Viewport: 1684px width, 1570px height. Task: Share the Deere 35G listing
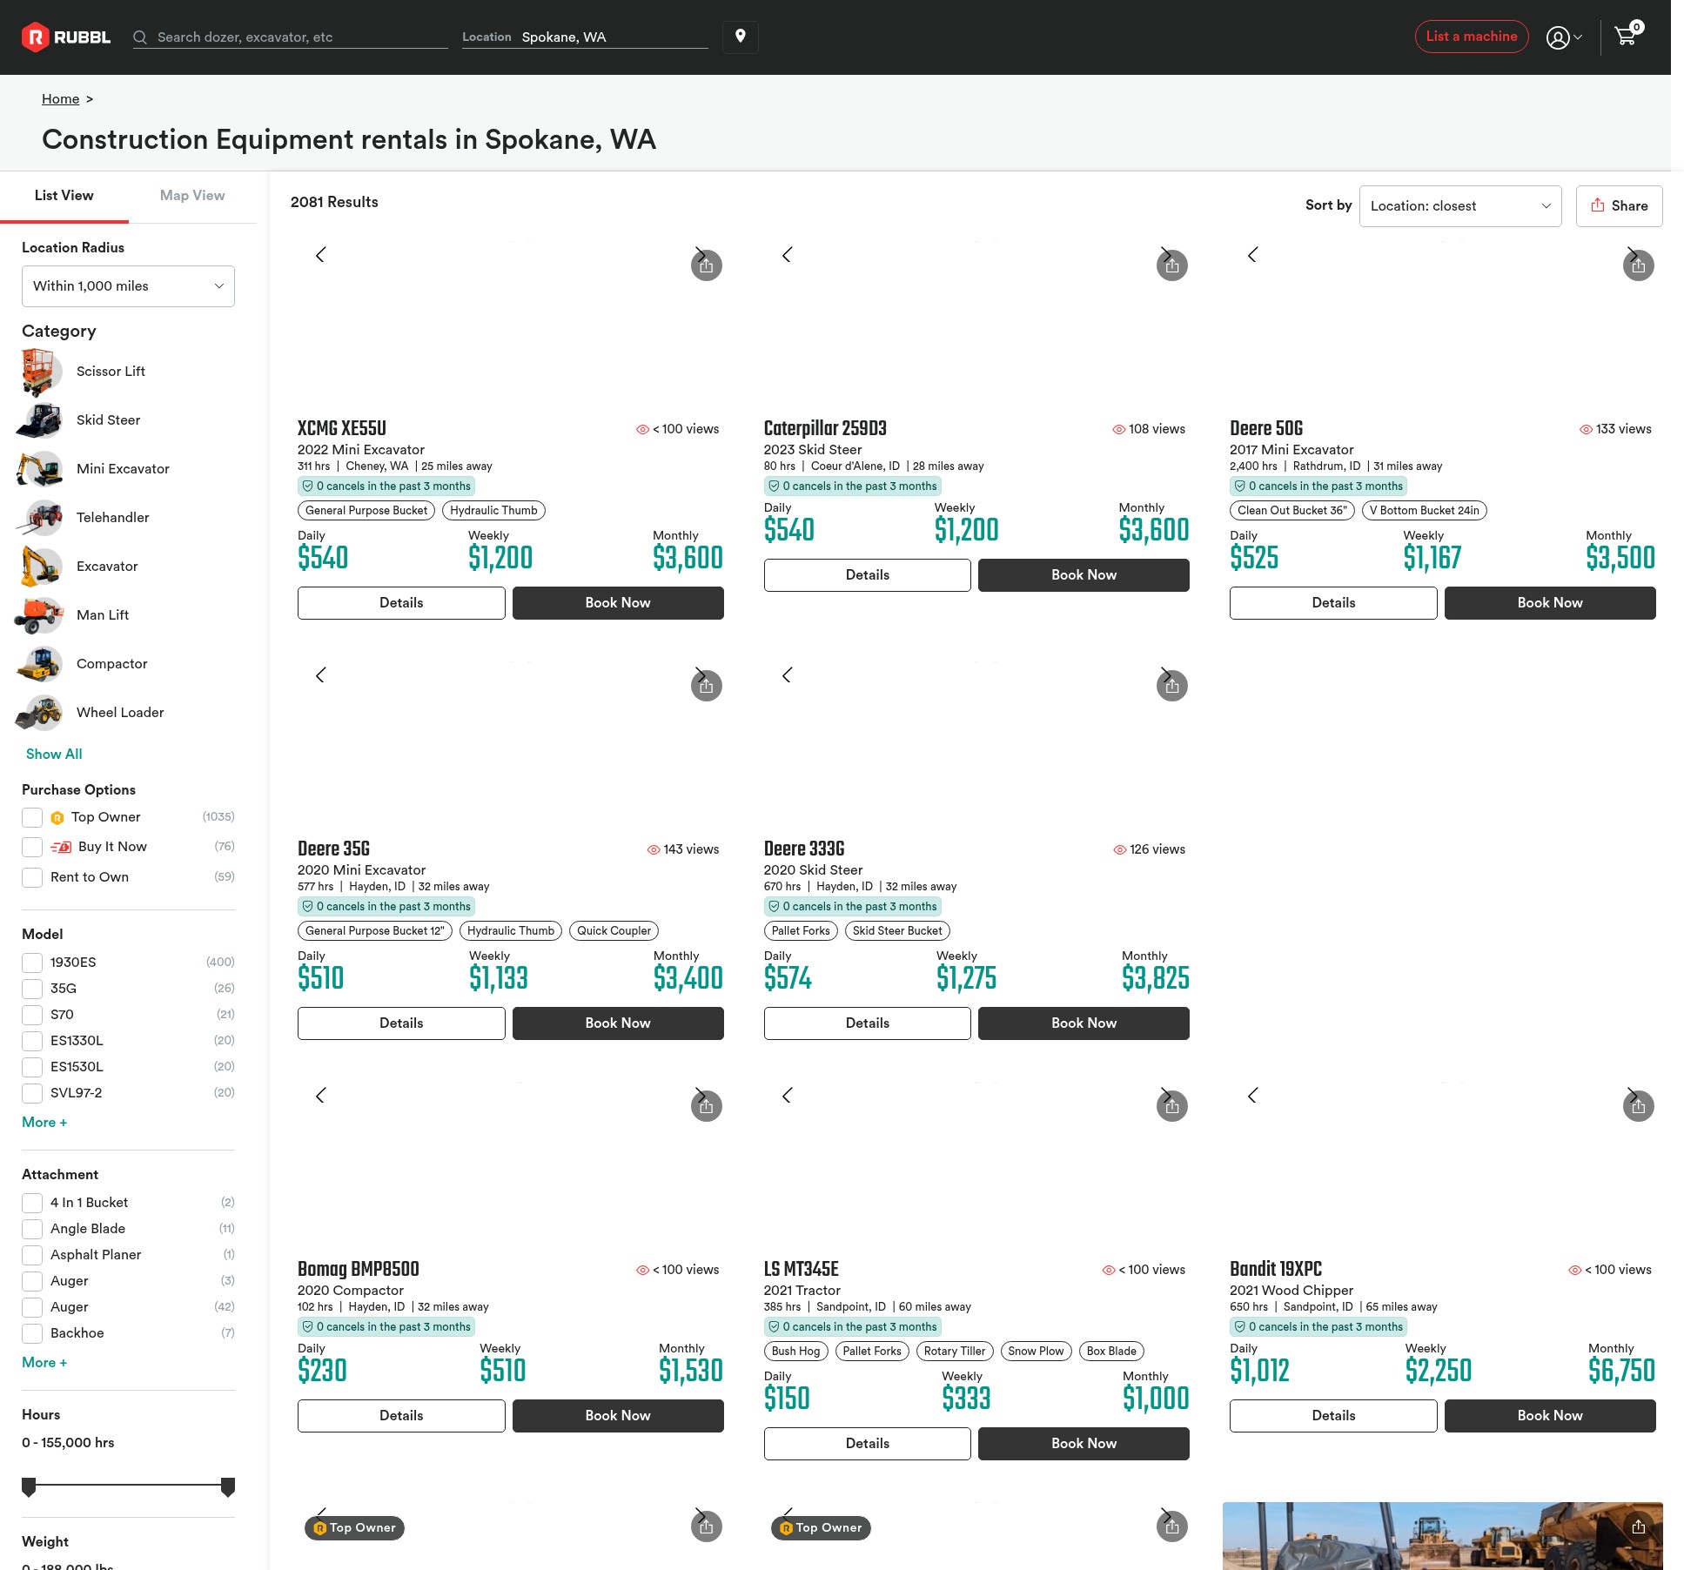coord(707,686)
